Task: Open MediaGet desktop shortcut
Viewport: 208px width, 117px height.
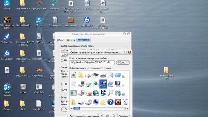Action: click(55, 5)
